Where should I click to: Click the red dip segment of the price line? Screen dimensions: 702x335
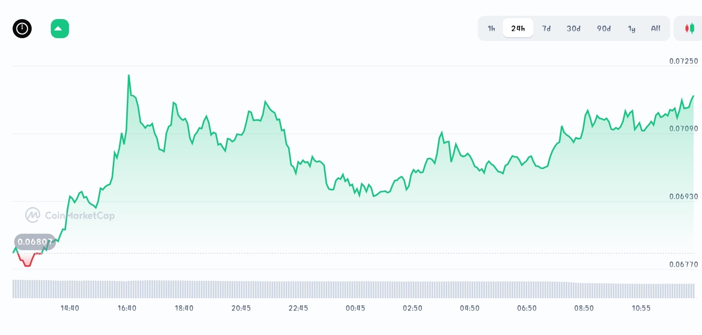[x=27, y=261]
